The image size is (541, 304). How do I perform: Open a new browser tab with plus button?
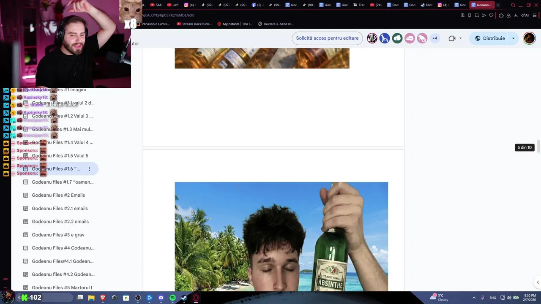[498, 5]
